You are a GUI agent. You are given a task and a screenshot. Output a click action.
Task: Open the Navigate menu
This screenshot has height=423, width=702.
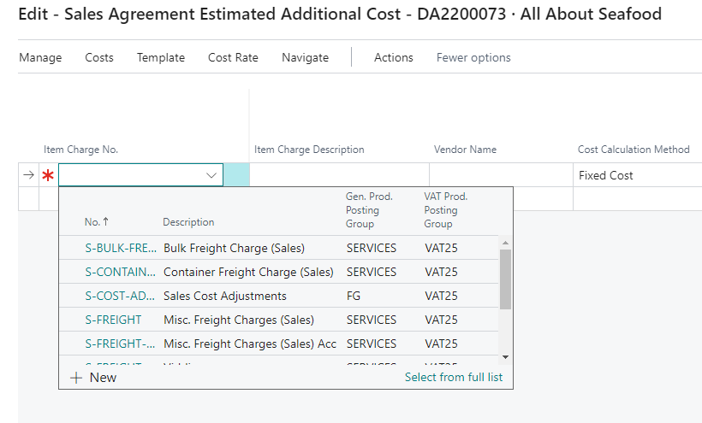[x=305, y=57]
